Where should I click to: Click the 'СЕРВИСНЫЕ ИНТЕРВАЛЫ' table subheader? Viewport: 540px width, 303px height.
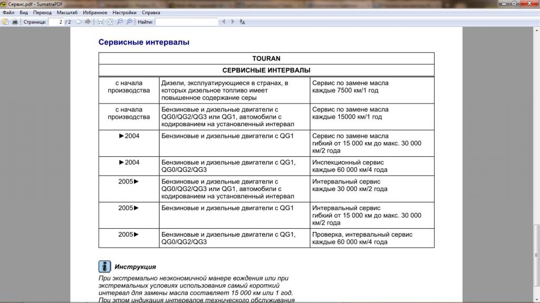coord(266,70)
